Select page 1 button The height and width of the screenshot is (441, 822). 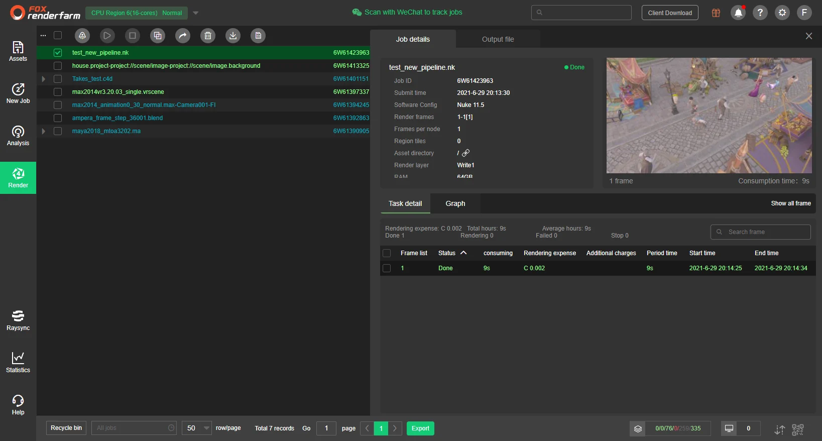(x=381, y=428)
